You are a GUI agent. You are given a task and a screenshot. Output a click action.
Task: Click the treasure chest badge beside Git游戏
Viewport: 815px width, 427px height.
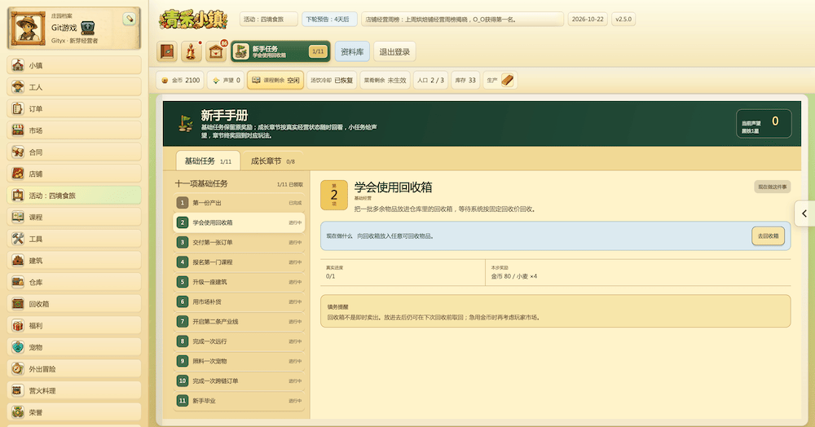point(88,28)
